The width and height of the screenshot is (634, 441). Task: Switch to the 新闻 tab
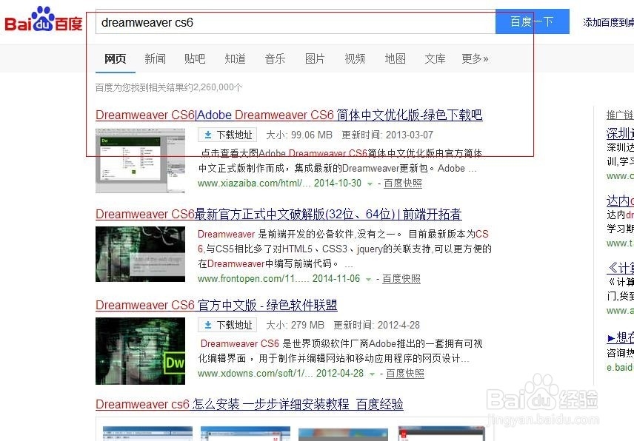point(156,59)
